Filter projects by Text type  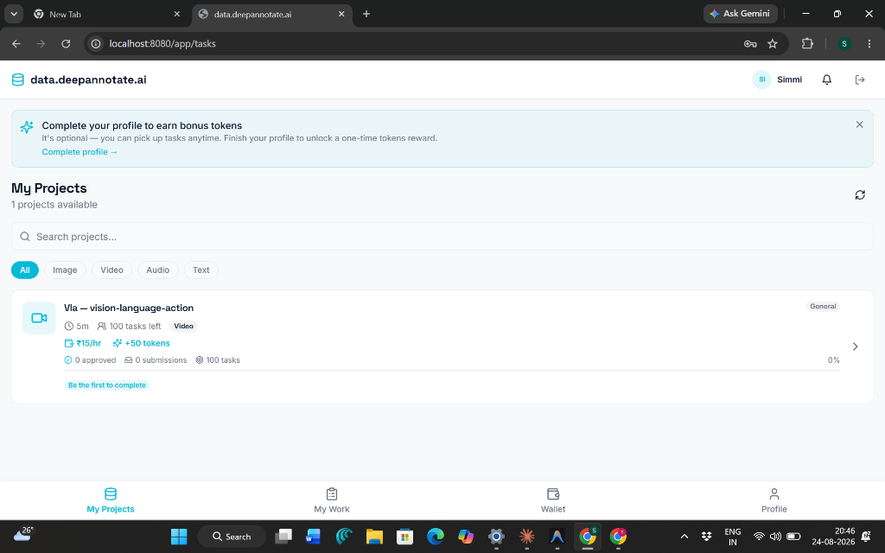point(201,270)
